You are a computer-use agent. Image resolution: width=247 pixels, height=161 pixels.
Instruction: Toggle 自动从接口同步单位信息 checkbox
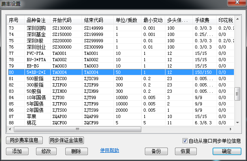[x=185, y=141]
